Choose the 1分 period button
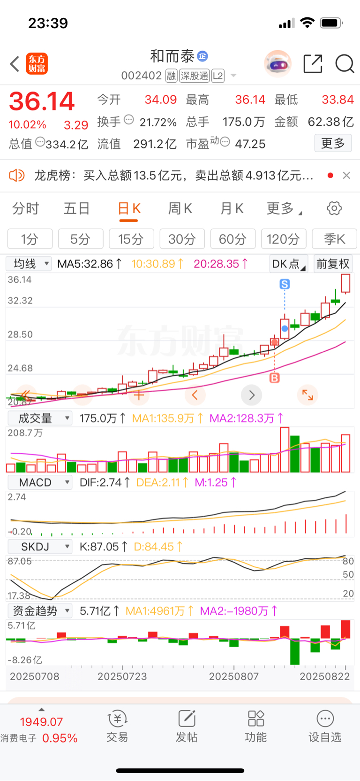 30,239
